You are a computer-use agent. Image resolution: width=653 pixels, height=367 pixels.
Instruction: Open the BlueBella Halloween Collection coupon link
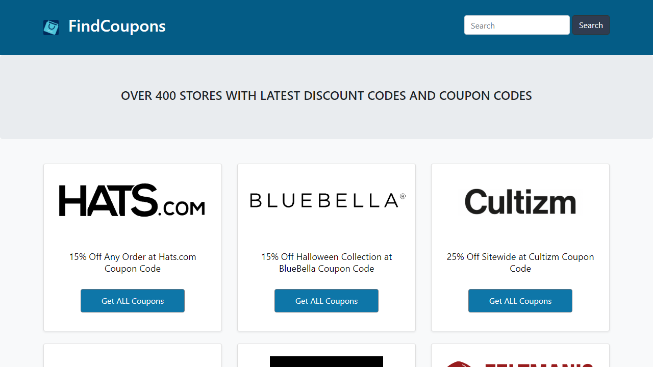click(326, 263)
